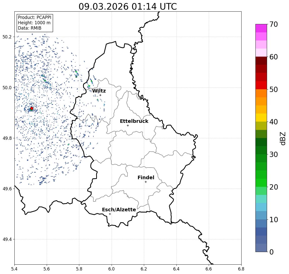Click the latitude tick label 50.2

[x=7, y=37]
